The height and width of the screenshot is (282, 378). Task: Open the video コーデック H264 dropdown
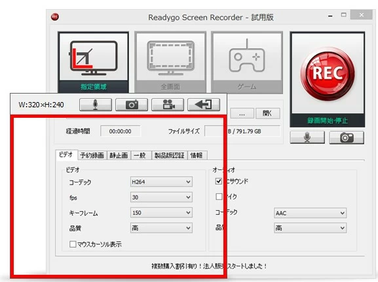point(161,182)
